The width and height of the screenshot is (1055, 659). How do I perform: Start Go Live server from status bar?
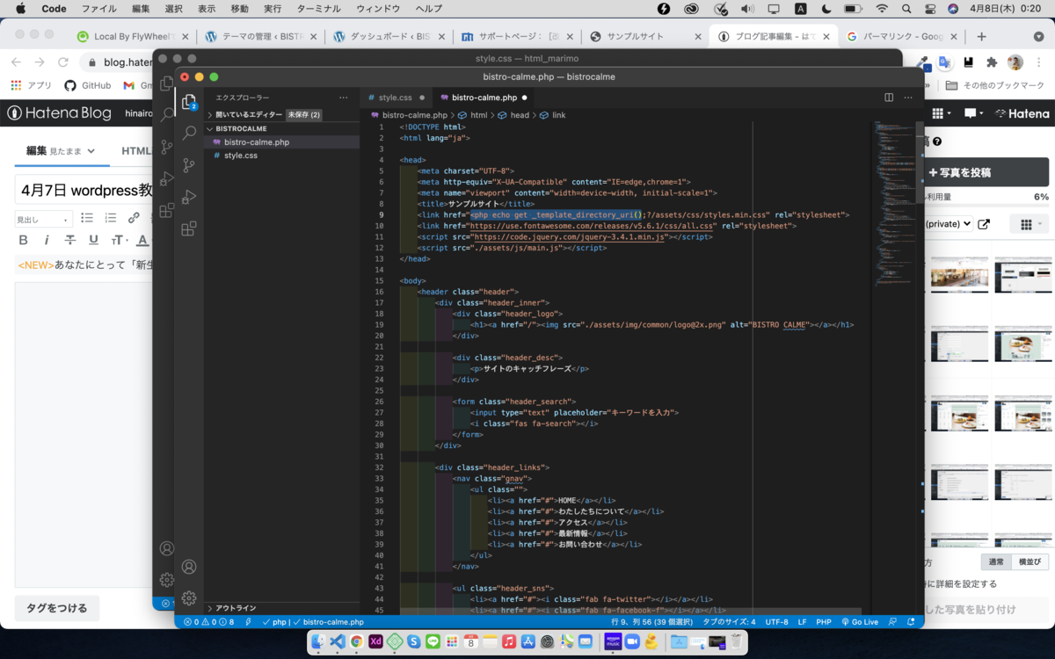pyautogui.click(x=859, y=621)
